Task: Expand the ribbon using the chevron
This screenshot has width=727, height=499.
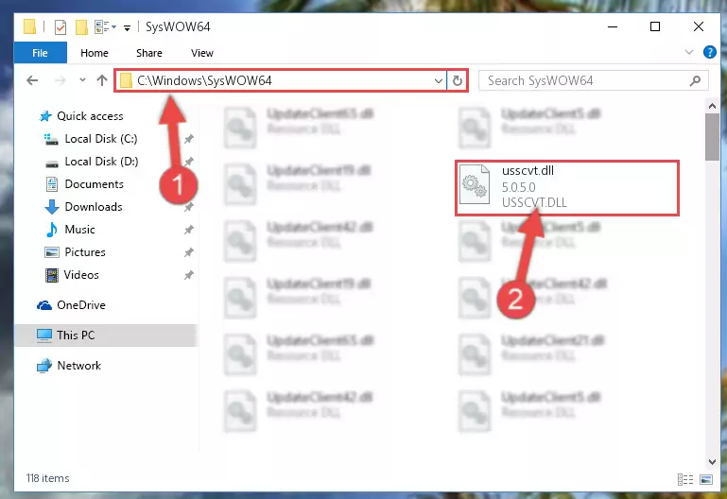Action: (x=689, y=52)
